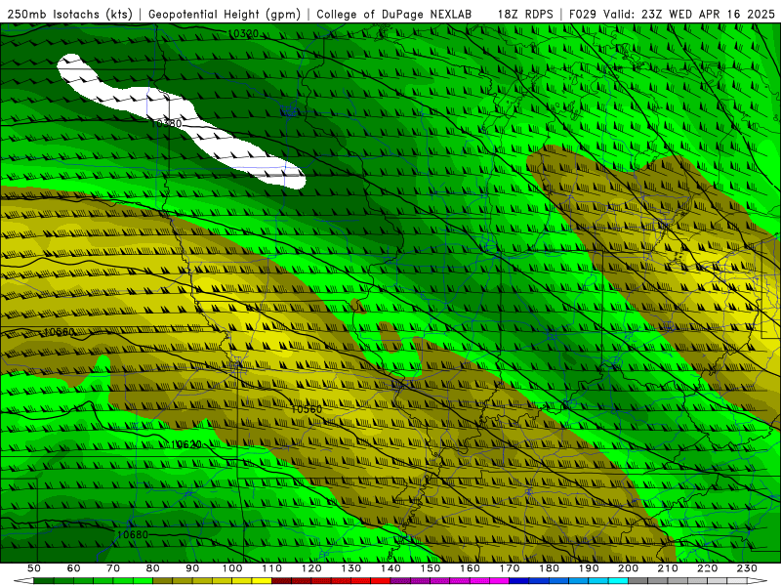Click the 10680 height contour label
Image resolution: width=781 pixels, height=586 pixels.
pos(133,534)
